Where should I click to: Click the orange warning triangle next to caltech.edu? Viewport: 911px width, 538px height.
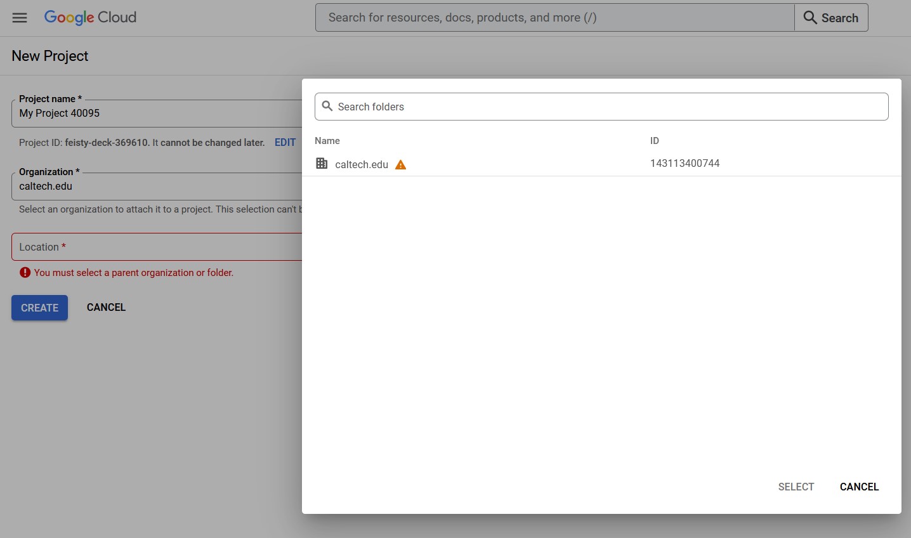point(400,165)
